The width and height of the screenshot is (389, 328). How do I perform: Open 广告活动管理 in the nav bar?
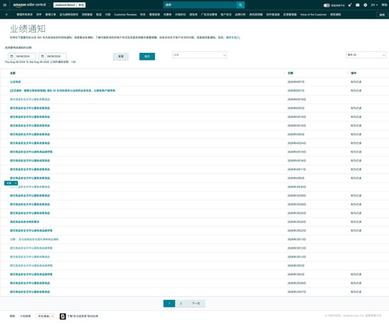209,15
